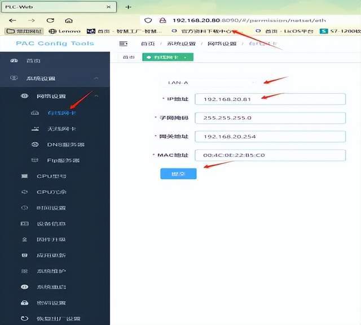Click the upgrade icon beside 固件升级
This screenshot has height=325, width=361.
[24, 240]
